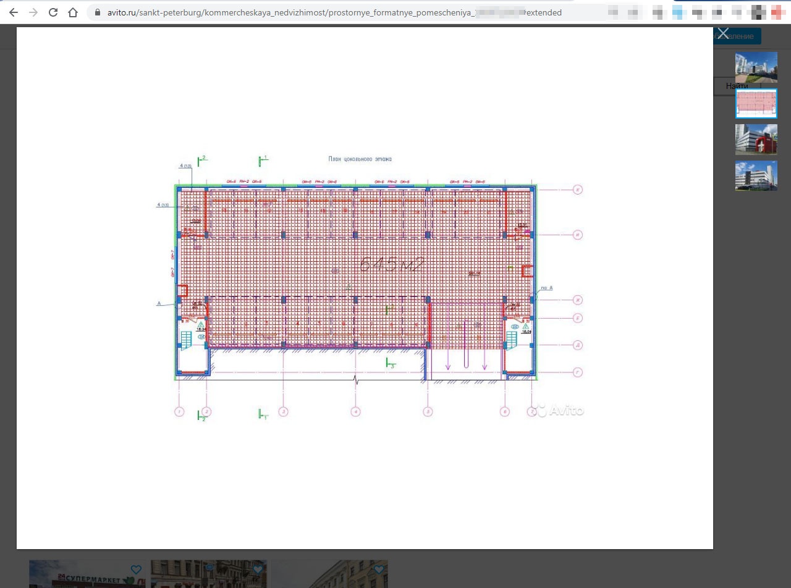This screenshot has width=791, height=588.
Task: Click the lock icon in the address bar
Action: 97,12
